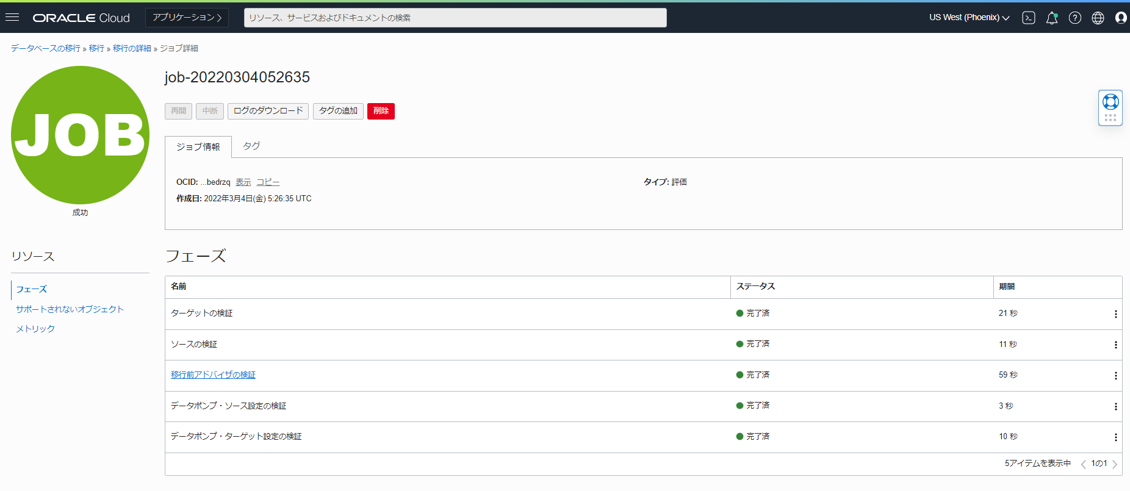Select サポートされないオブジェクト in resources sidebar
This screenshot has height=491, width=1130.
click(70, 309)
